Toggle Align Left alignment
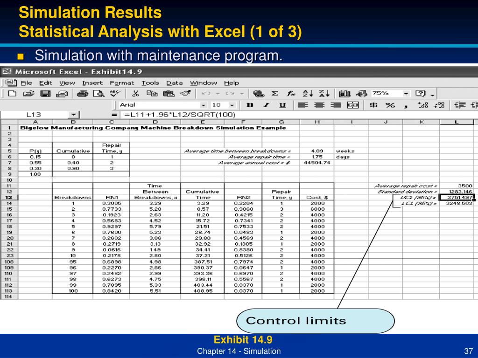The height and width of the screenshot is (358, 478). tap(302, 105)
